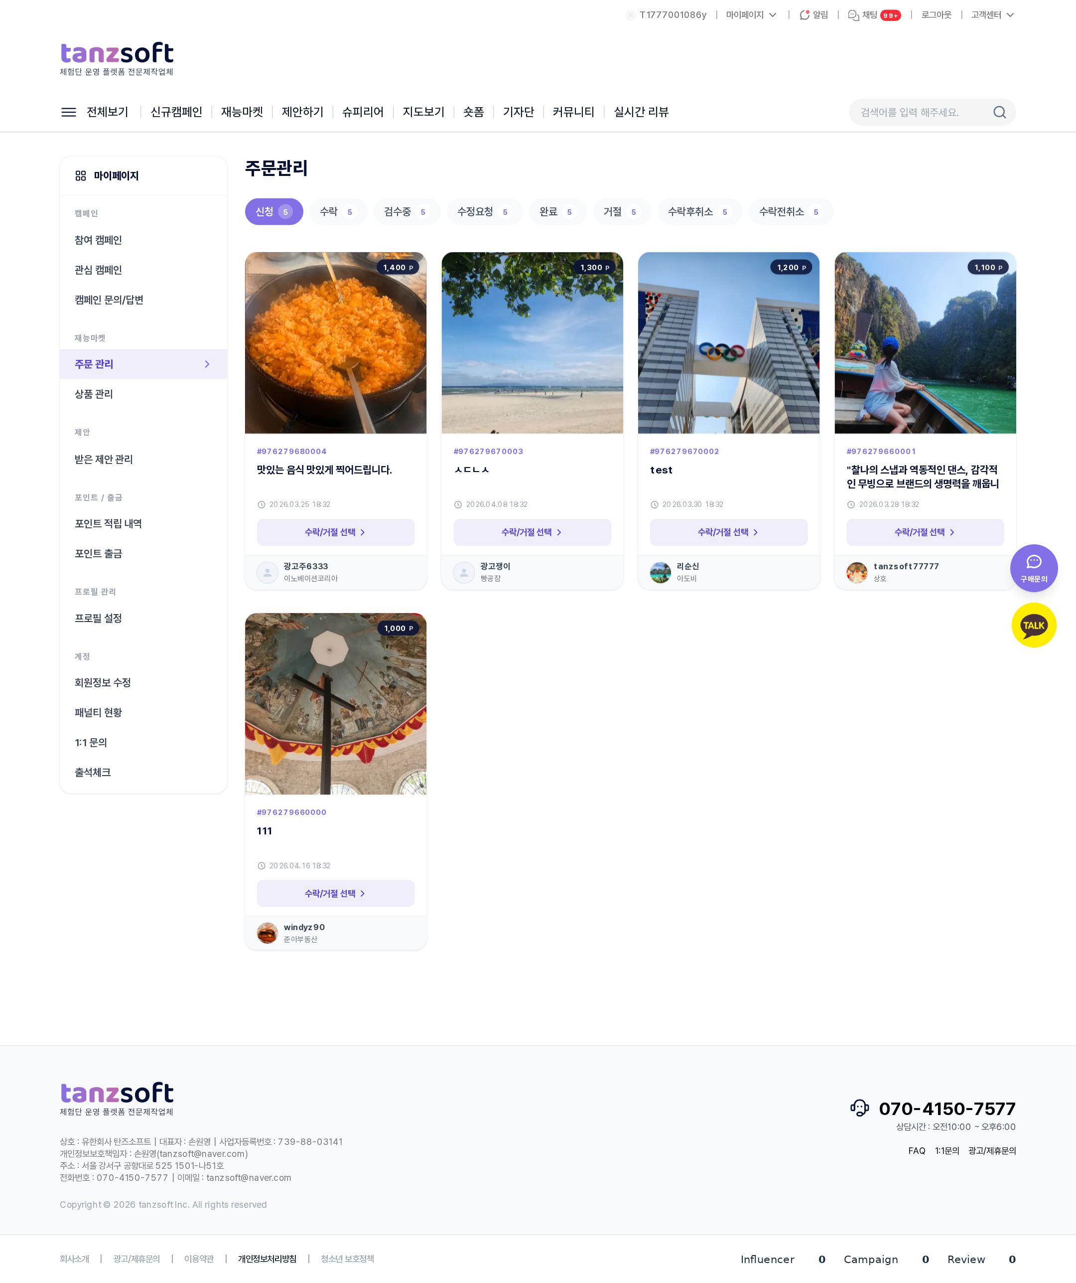Screen dimensions: 1076x1283
Task: Focus the 검색어를 입력 해주세요 search field
Action: tap(922, 113)
